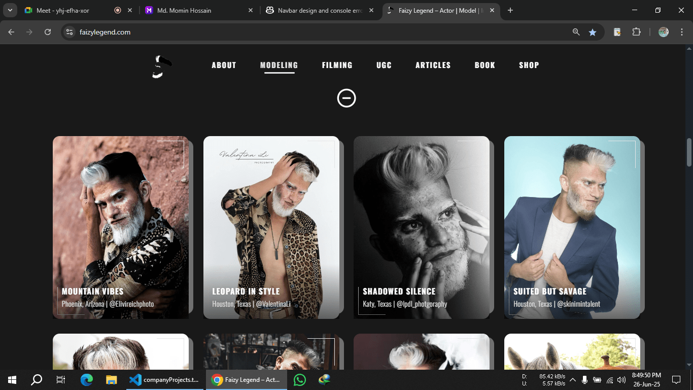693x390 pixels.
Task: Open the BOOK page from the navbar
Action: point(484,65)
